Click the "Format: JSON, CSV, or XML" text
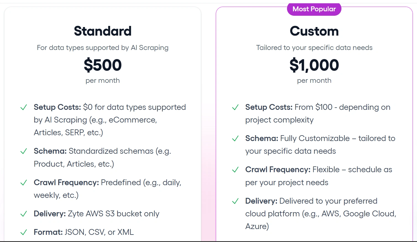 coord(84,232)
